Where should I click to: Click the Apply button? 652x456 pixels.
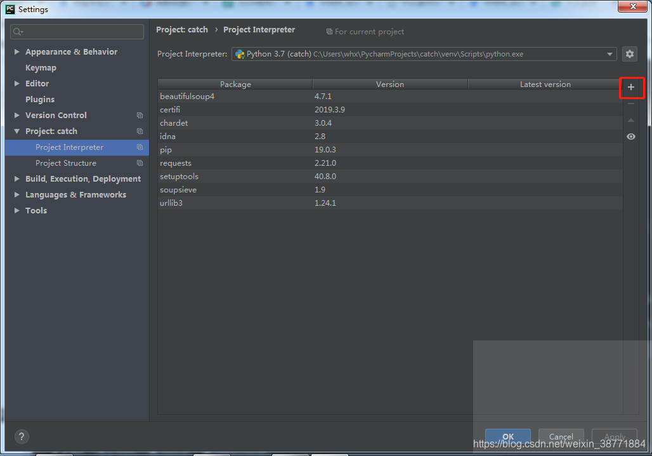615,436
